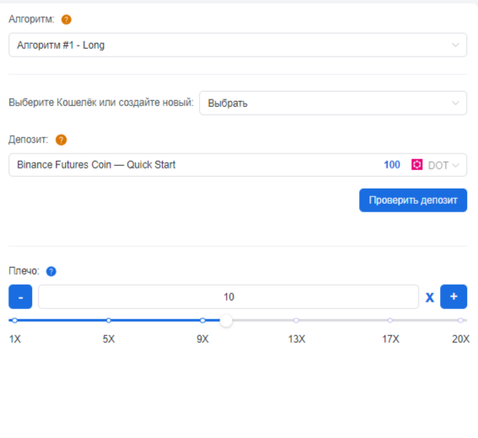Click the deposit amount field showing 100

click(x=392, y=165)
